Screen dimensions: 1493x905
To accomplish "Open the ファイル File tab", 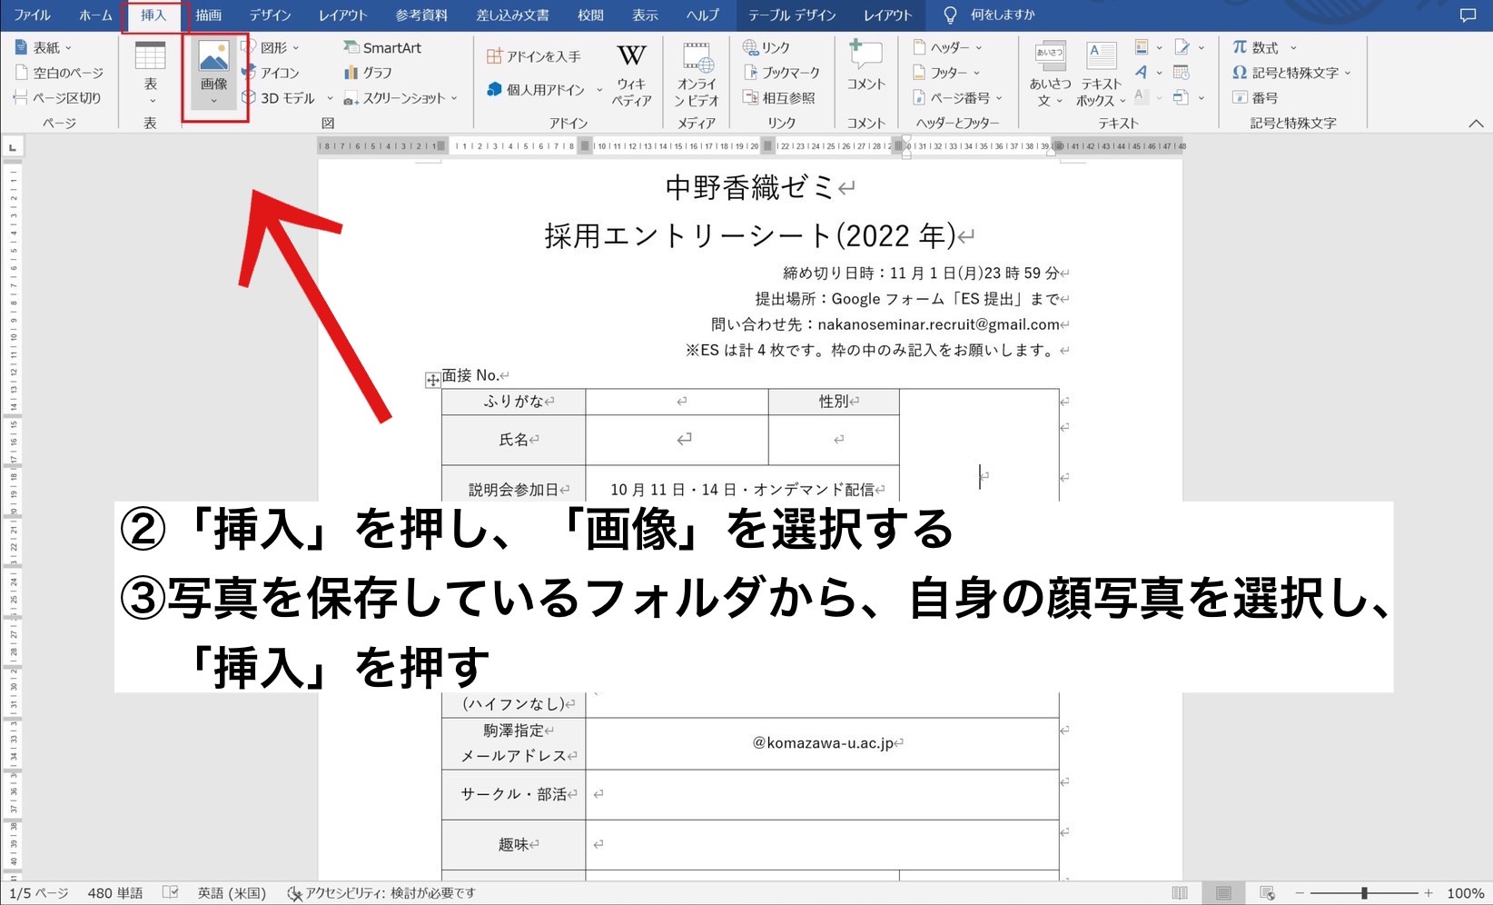I will [x=32, y=15].
